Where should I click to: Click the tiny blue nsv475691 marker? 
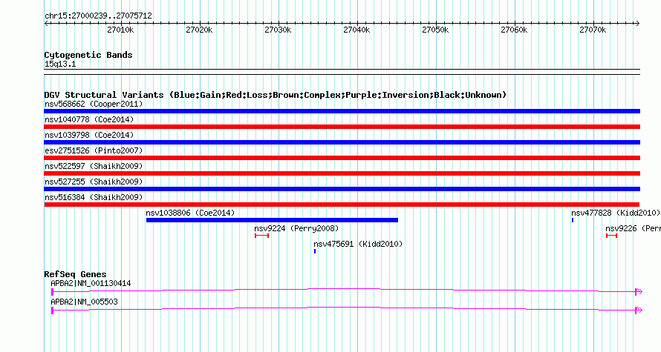click(x=315, y=251)
